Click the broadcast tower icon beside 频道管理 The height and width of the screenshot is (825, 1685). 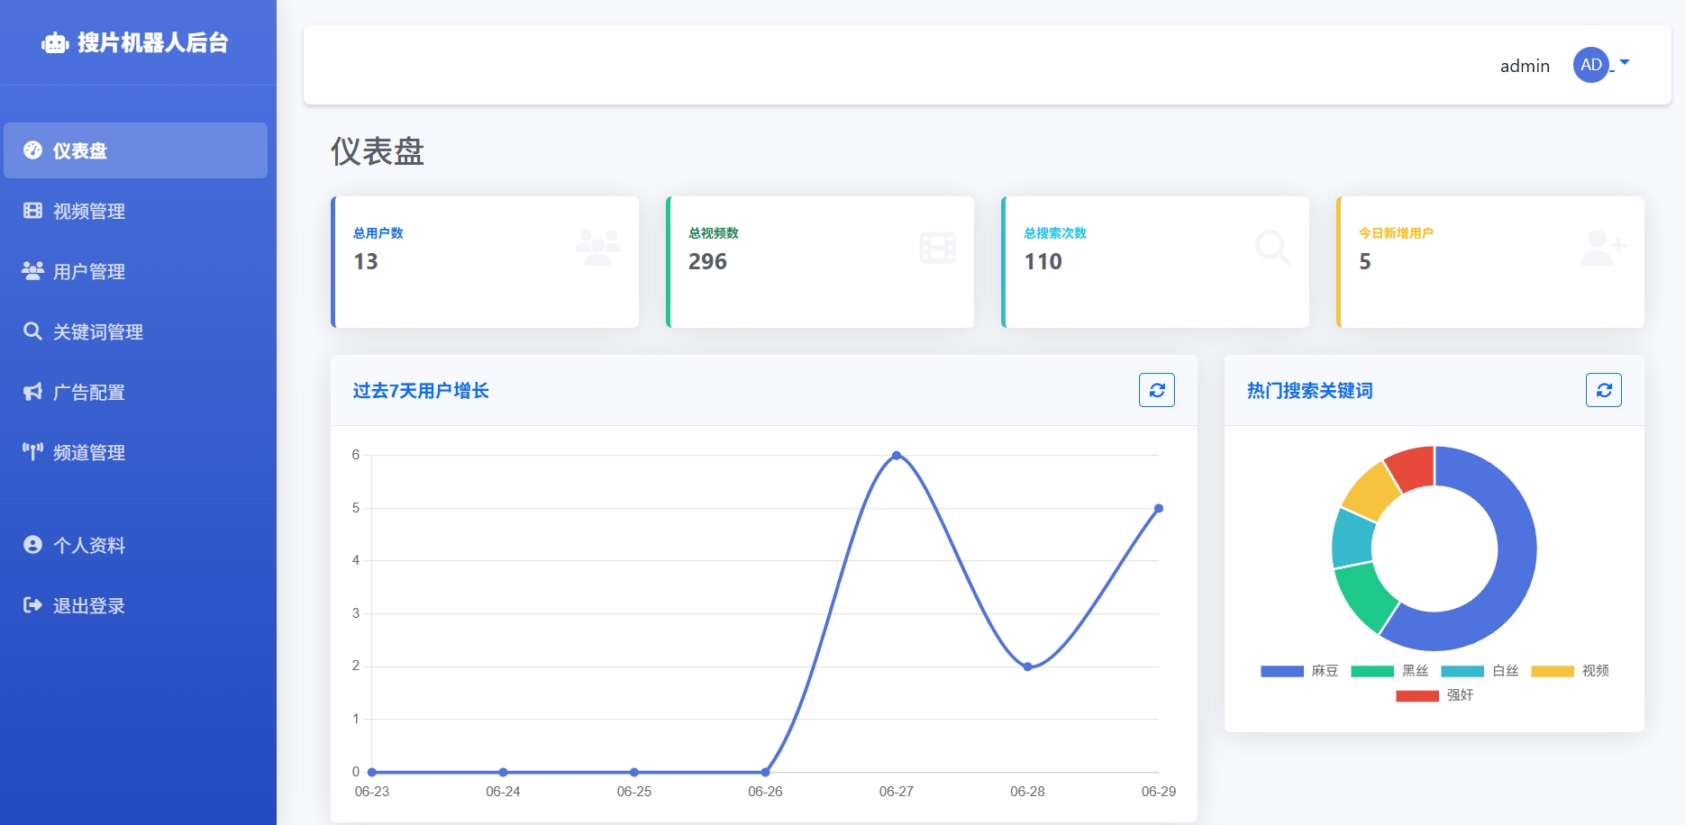(32, 452)
